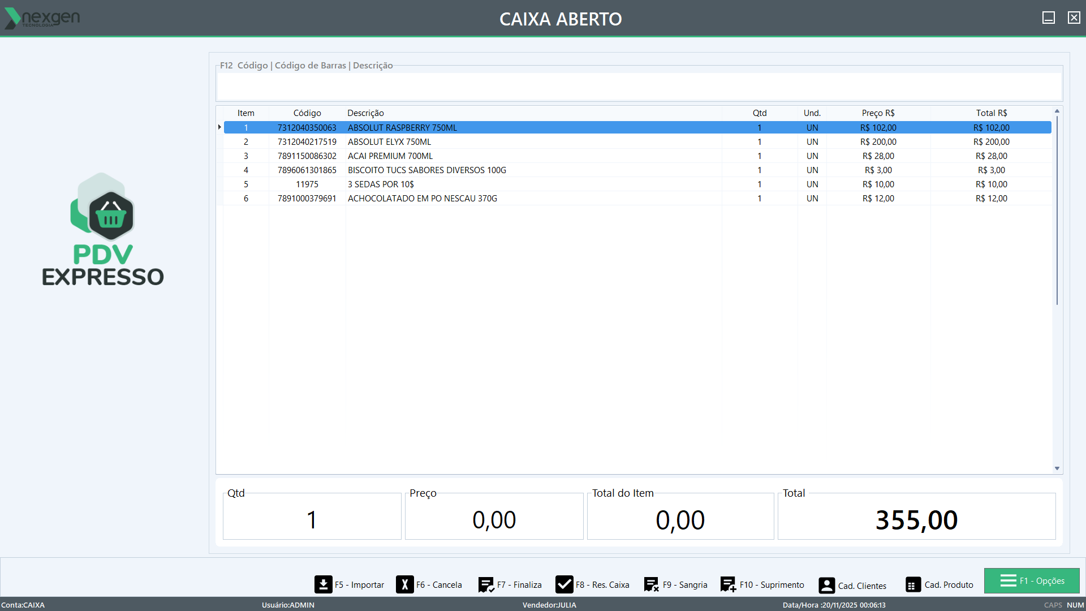Viewport: 1086px width, 611px height.
Task: Select the ABSOLUT ELYX 750ML row
Action: click(389, 142)
